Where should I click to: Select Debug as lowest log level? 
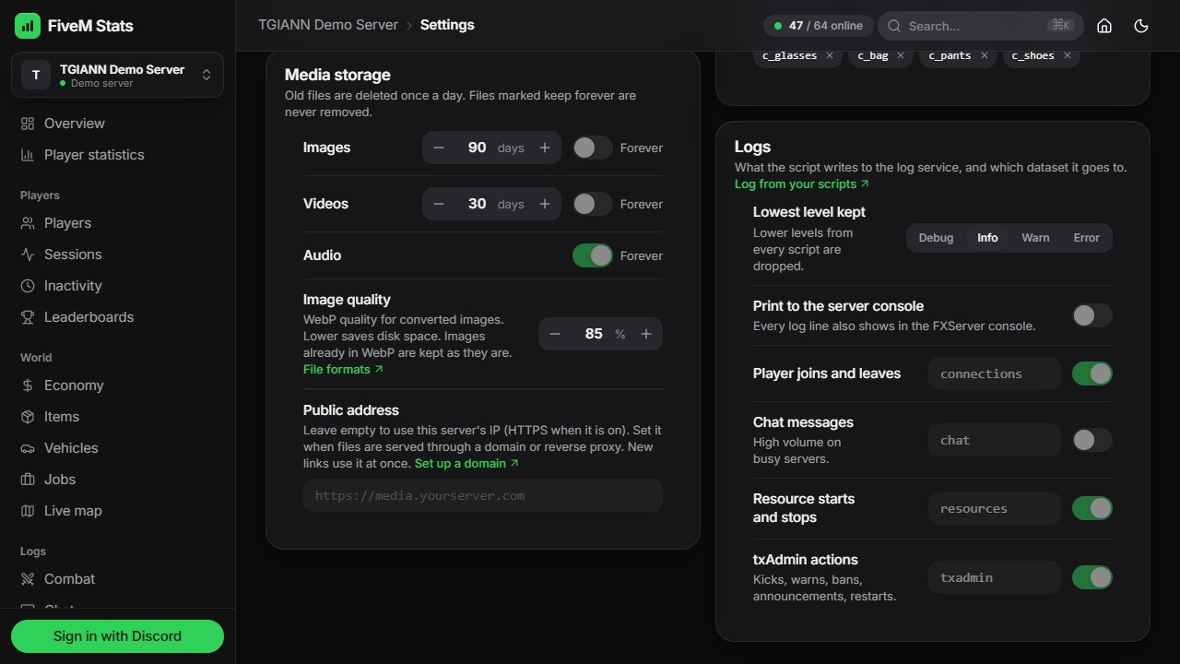click(x=936, y=238)
